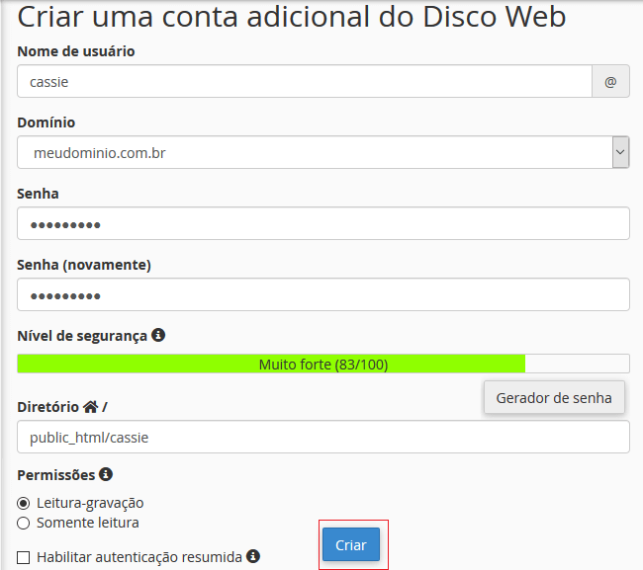The image size is (643, 570).
Task: Click into the Senha password field
Action: pos(323,224)
